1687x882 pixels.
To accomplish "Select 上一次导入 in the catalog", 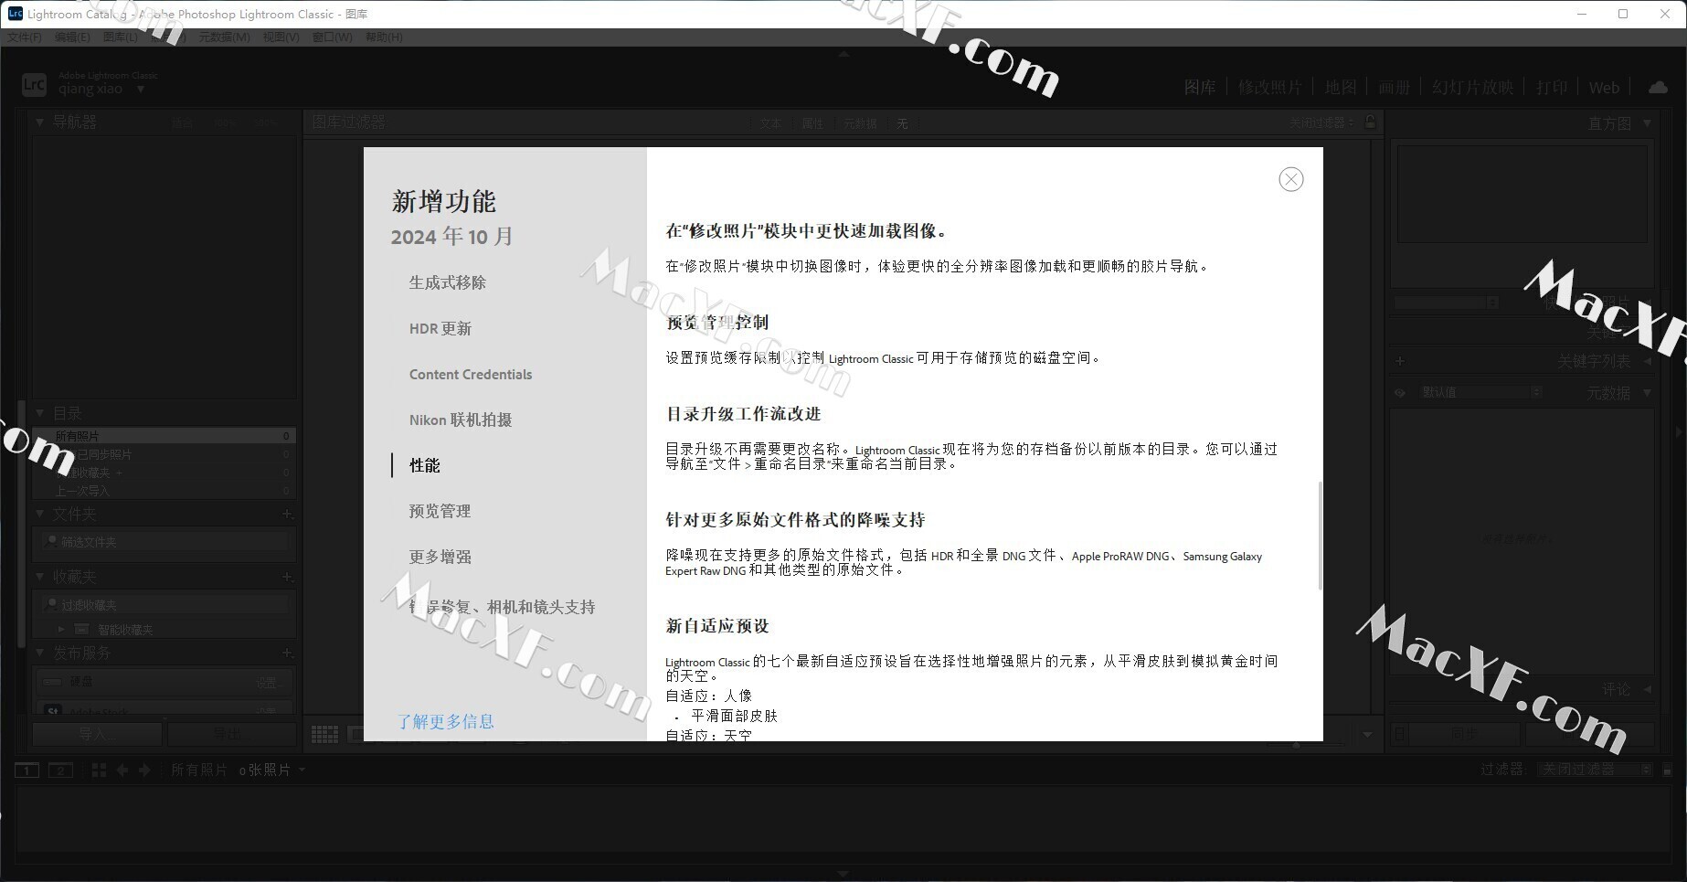I will click(x=164, y=491).
